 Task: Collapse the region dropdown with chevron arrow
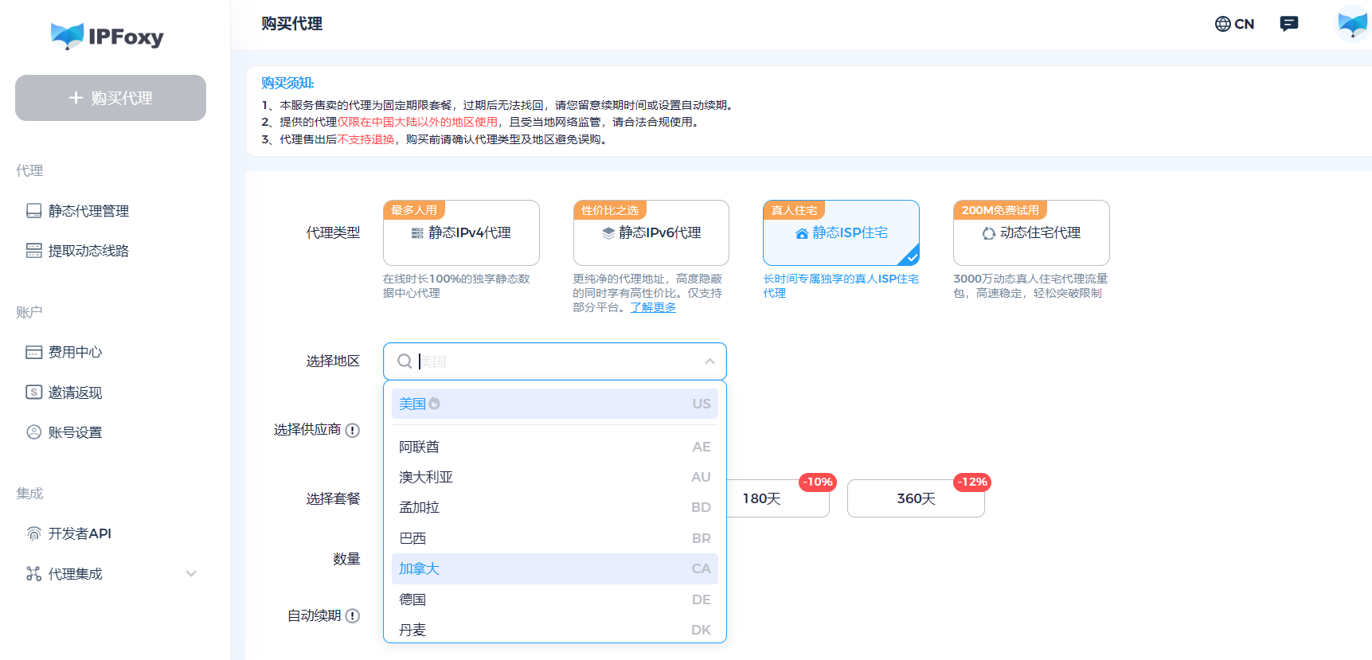pos(709,361)
